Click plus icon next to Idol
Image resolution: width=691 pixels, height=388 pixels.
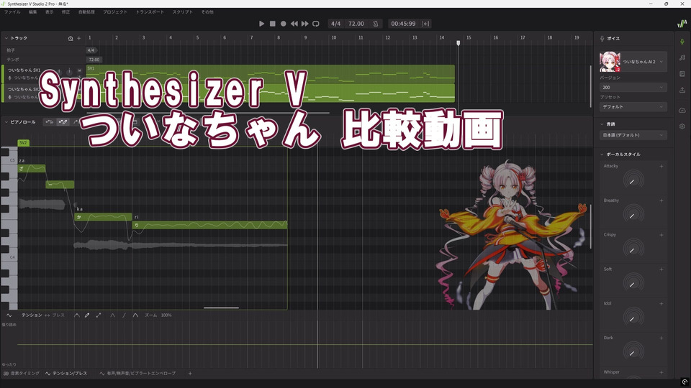(x=661, y=303)
